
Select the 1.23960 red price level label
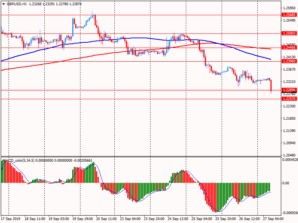pyautogui.click(x=289, y=61)
